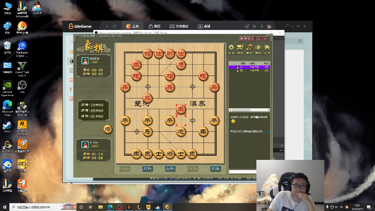
Task: Click the WeGame logo
Action: tap(80, 26)
